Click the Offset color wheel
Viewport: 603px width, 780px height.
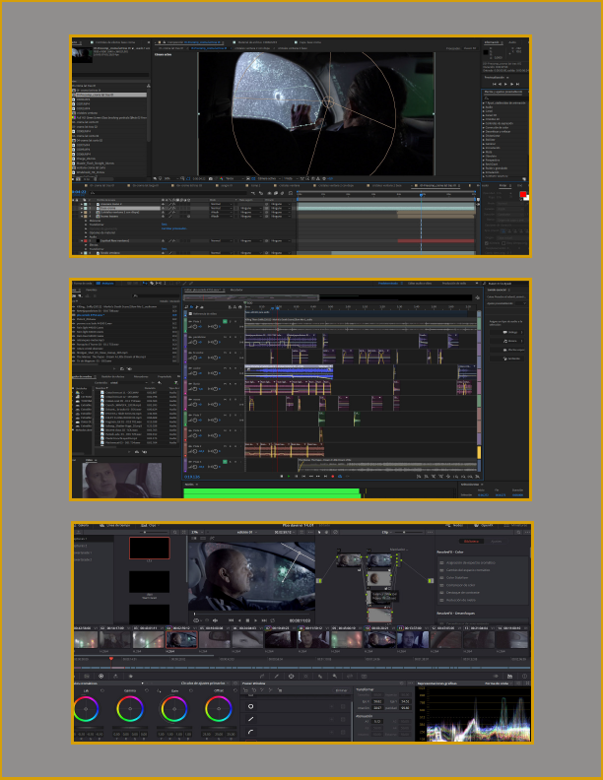click(219, 709)
